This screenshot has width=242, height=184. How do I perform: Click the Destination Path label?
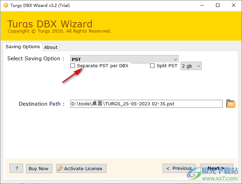pos(42,104)
